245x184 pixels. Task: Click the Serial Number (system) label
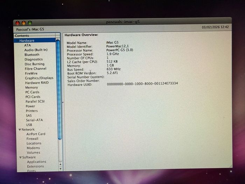tap(86, 77)
